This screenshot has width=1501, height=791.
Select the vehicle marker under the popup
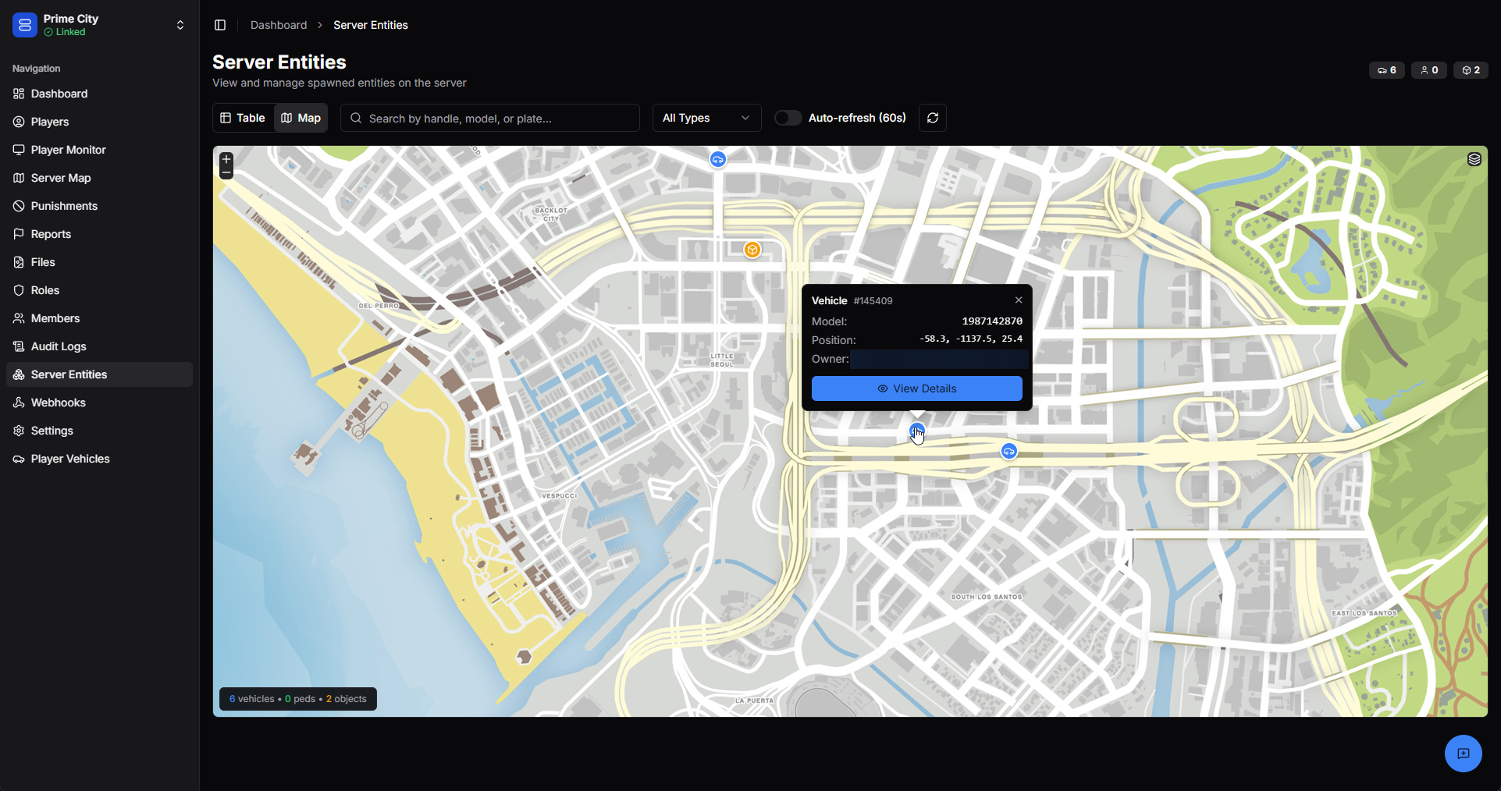(917, 431)
